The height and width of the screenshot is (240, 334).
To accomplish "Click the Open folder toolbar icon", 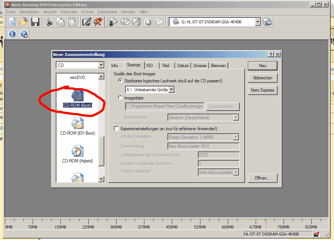I will [23, 22].
